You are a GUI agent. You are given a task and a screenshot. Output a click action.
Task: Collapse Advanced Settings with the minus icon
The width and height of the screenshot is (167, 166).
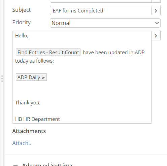point(15,165)
